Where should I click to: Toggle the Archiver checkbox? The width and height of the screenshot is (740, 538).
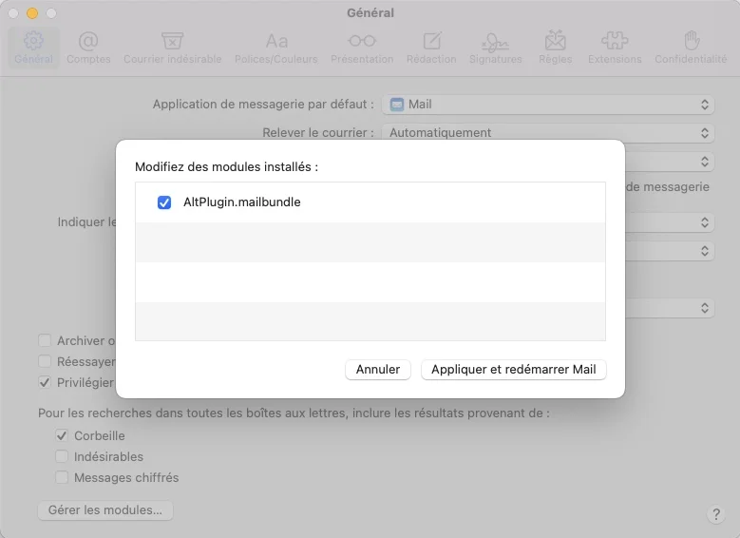pos(45,340)
